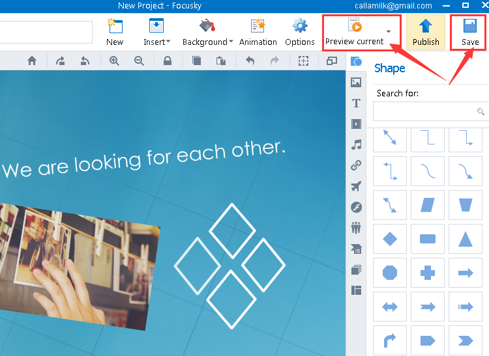Select the Text tool in sidebar
Viewport: 489px width, 356px height.
coord(356,103)
